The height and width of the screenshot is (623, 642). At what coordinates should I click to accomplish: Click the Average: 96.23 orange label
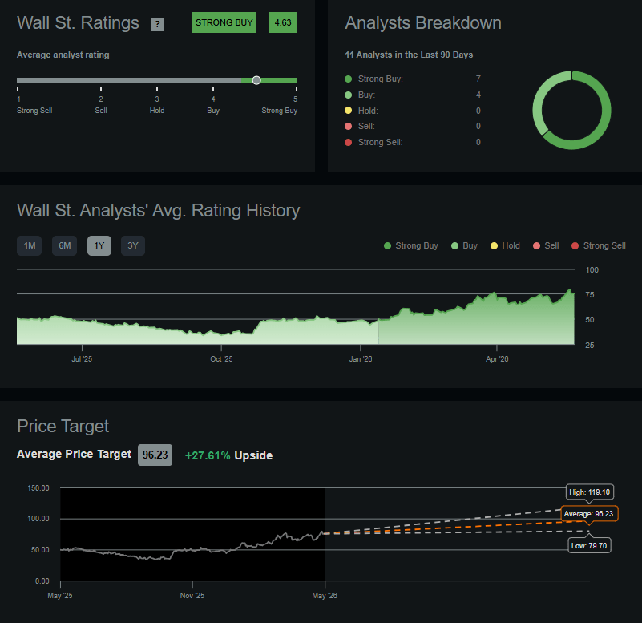pos(589,514)
